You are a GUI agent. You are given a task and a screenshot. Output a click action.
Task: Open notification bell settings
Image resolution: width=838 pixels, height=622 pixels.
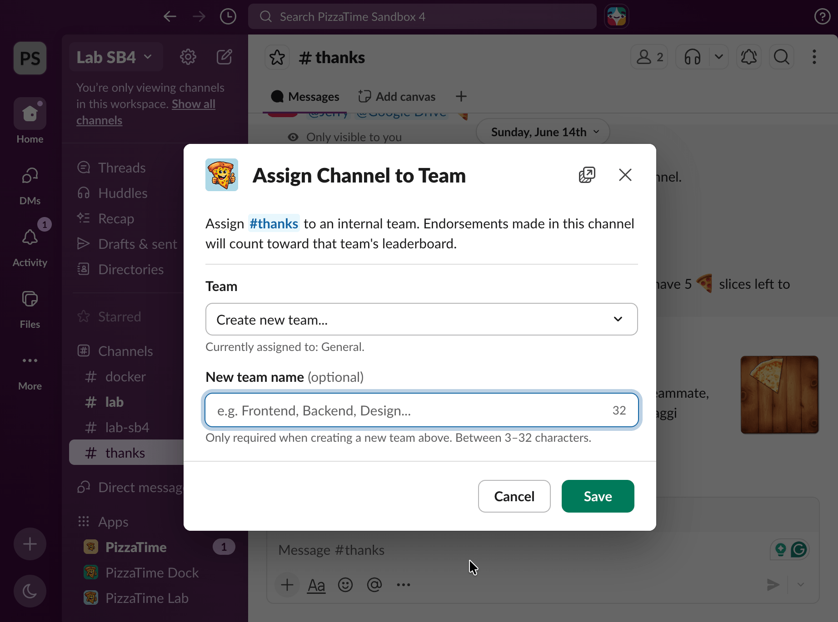point(749,57)
